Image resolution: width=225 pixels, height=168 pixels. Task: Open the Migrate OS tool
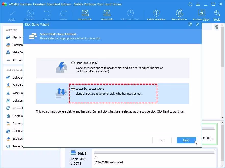(x=85, y=16)
